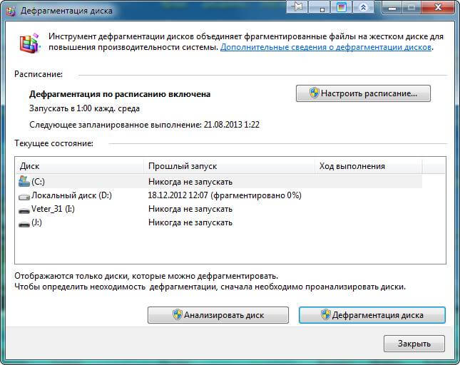Minimize the Дефрагментация диска window
This screenshot has height=365, width=460.
(x=392, y=7)
